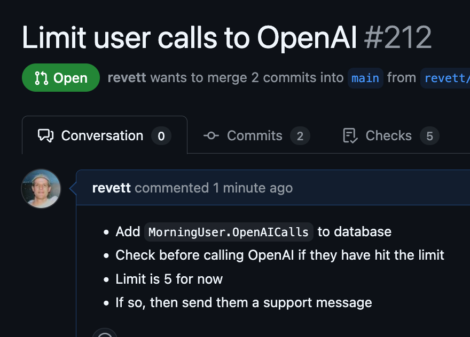Open the add reaction smiley button
Screen dimensions: 470x337
click(x=105, y=333)
